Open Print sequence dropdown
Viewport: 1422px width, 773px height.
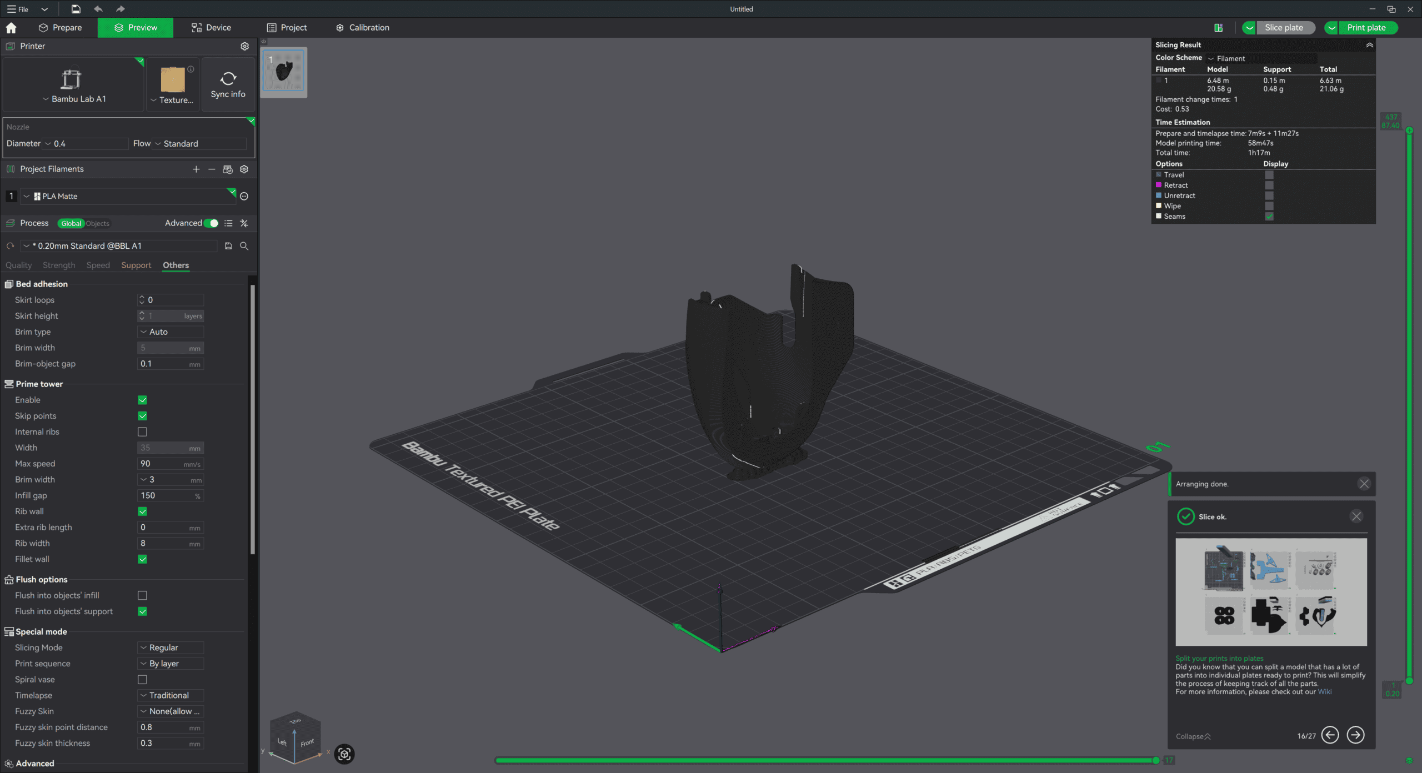171,664
